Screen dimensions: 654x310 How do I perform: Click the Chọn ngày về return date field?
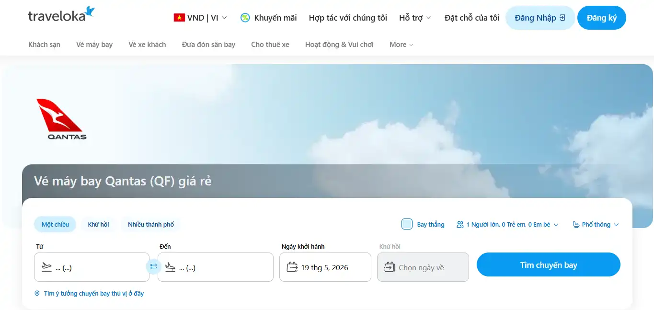point(423,267)
